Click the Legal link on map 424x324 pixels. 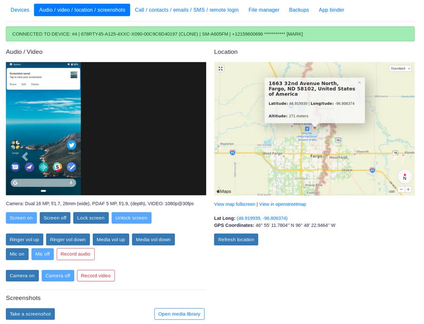392,191
